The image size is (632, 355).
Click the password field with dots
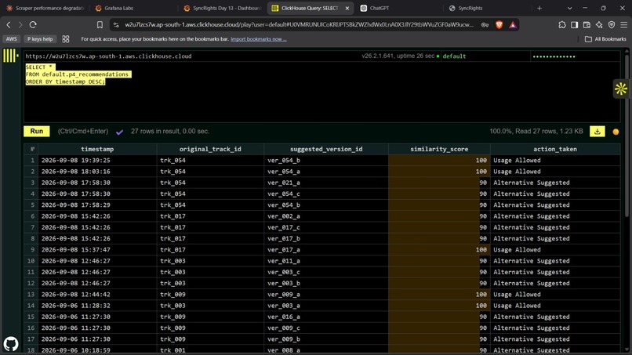point(576,56)
